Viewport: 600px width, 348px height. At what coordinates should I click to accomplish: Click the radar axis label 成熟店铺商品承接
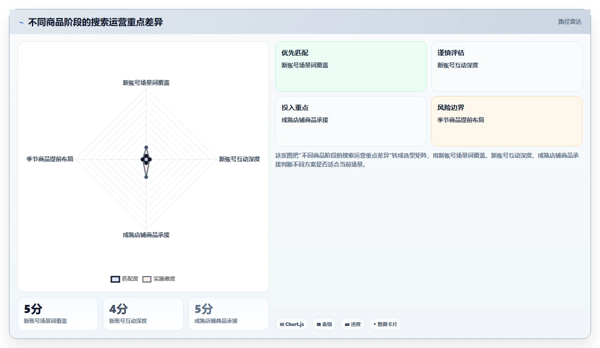pyautogui.click(x=146, y=235)
